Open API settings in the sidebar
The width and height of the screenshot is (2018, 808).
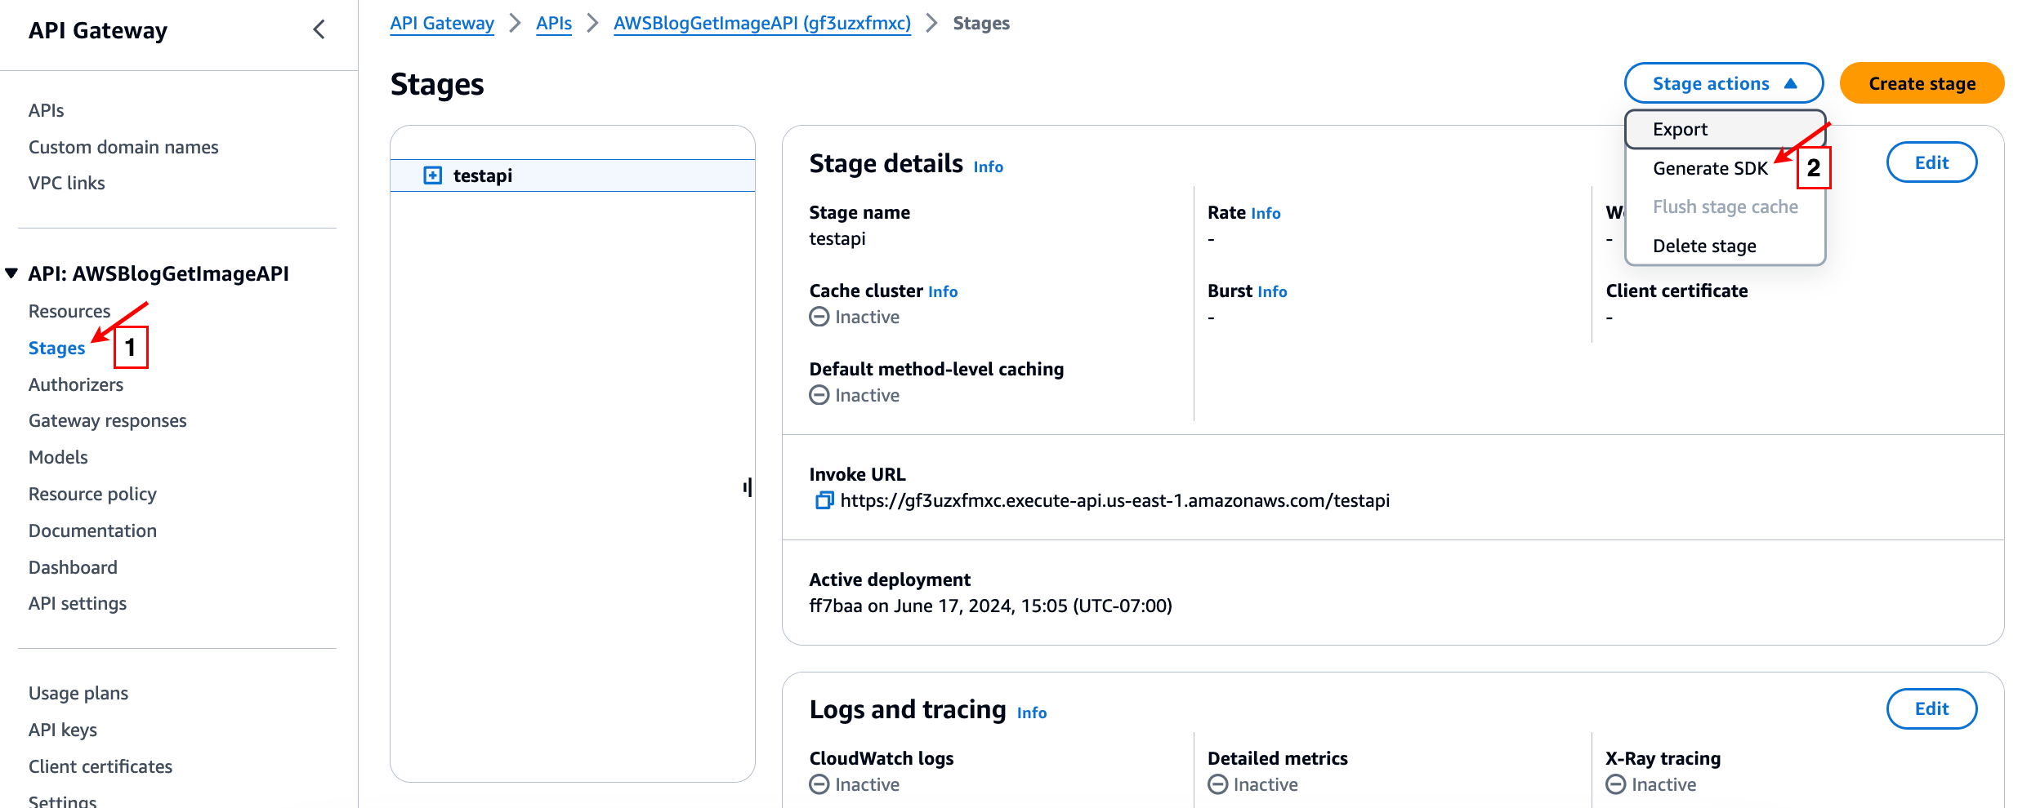tap(78, 603)
